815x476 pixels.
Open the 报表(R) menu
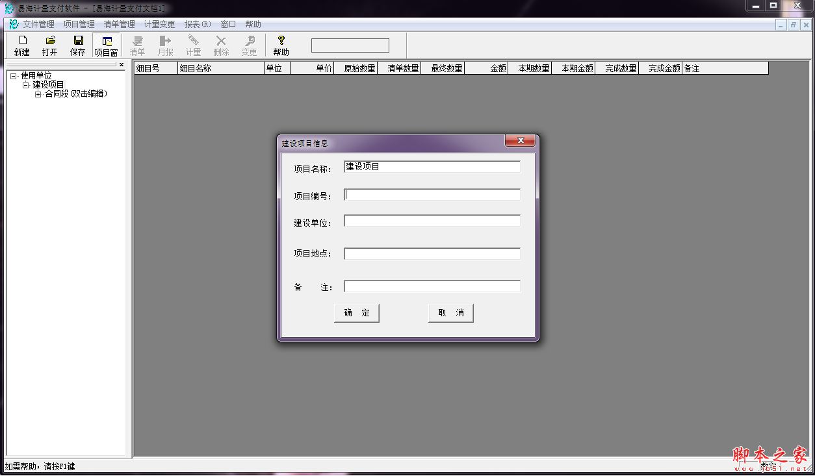pos(198,25)
